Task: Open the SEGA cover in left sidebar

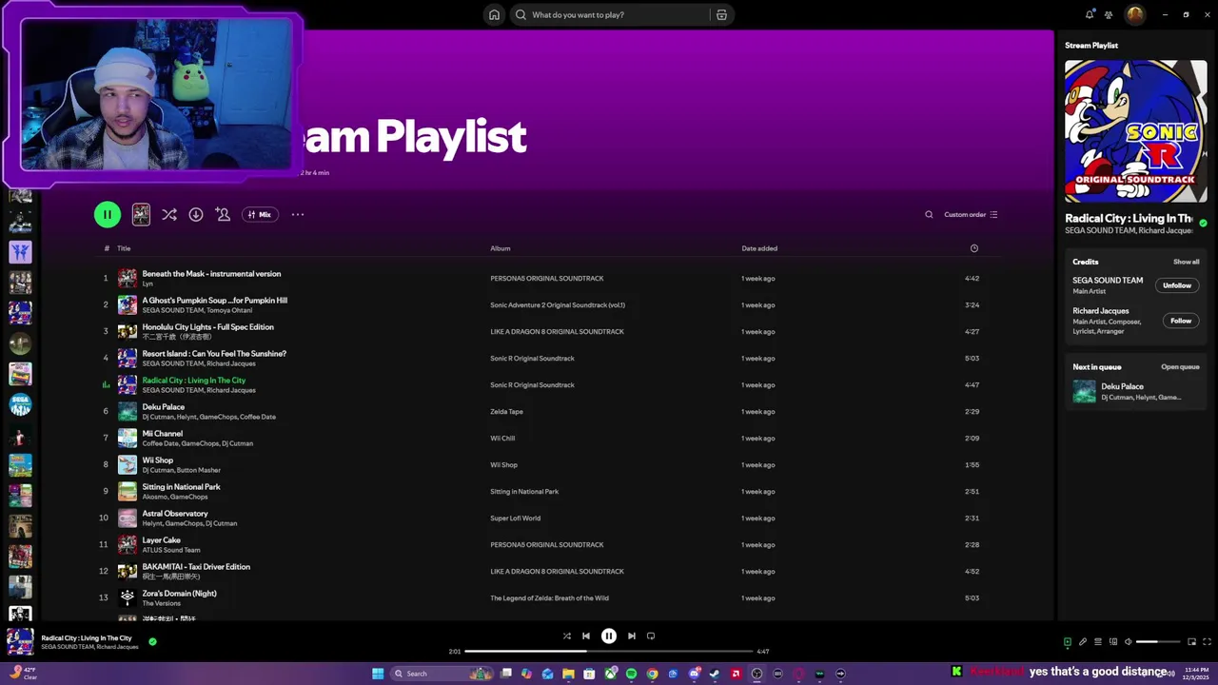Action: [x=20, y=404]
